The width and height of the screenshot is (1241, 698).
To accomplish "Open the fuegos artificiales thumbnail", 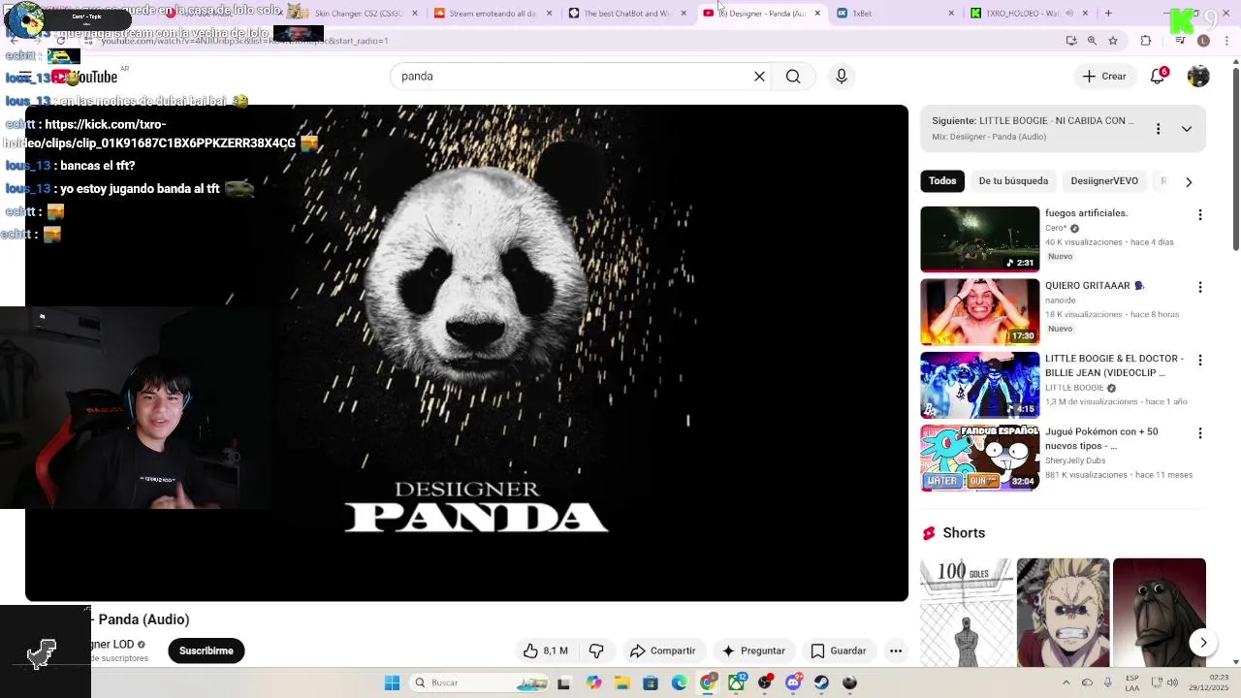I will (x=979, y=238).
